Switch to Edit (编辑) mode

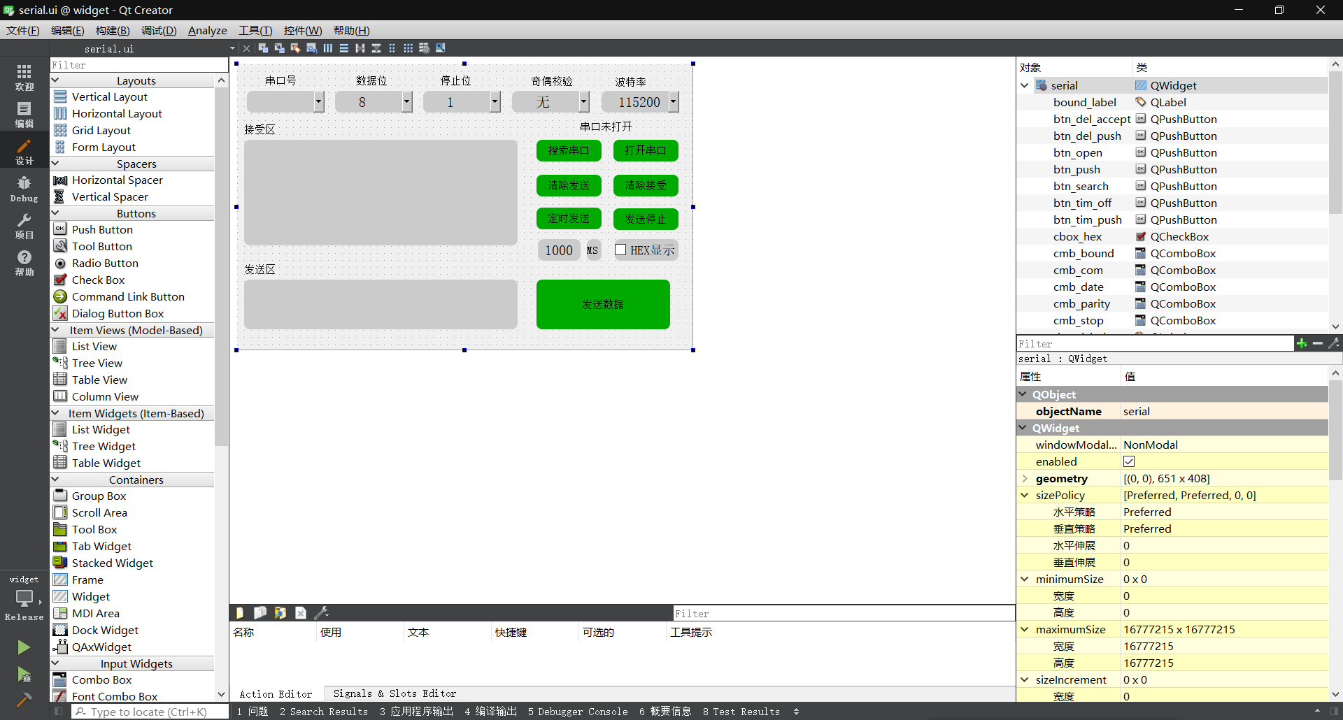(24, 115)
